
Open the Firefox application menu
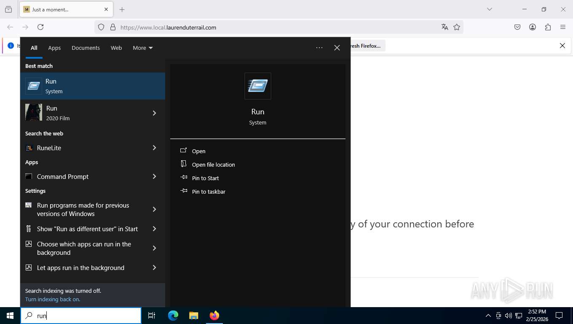563,27
